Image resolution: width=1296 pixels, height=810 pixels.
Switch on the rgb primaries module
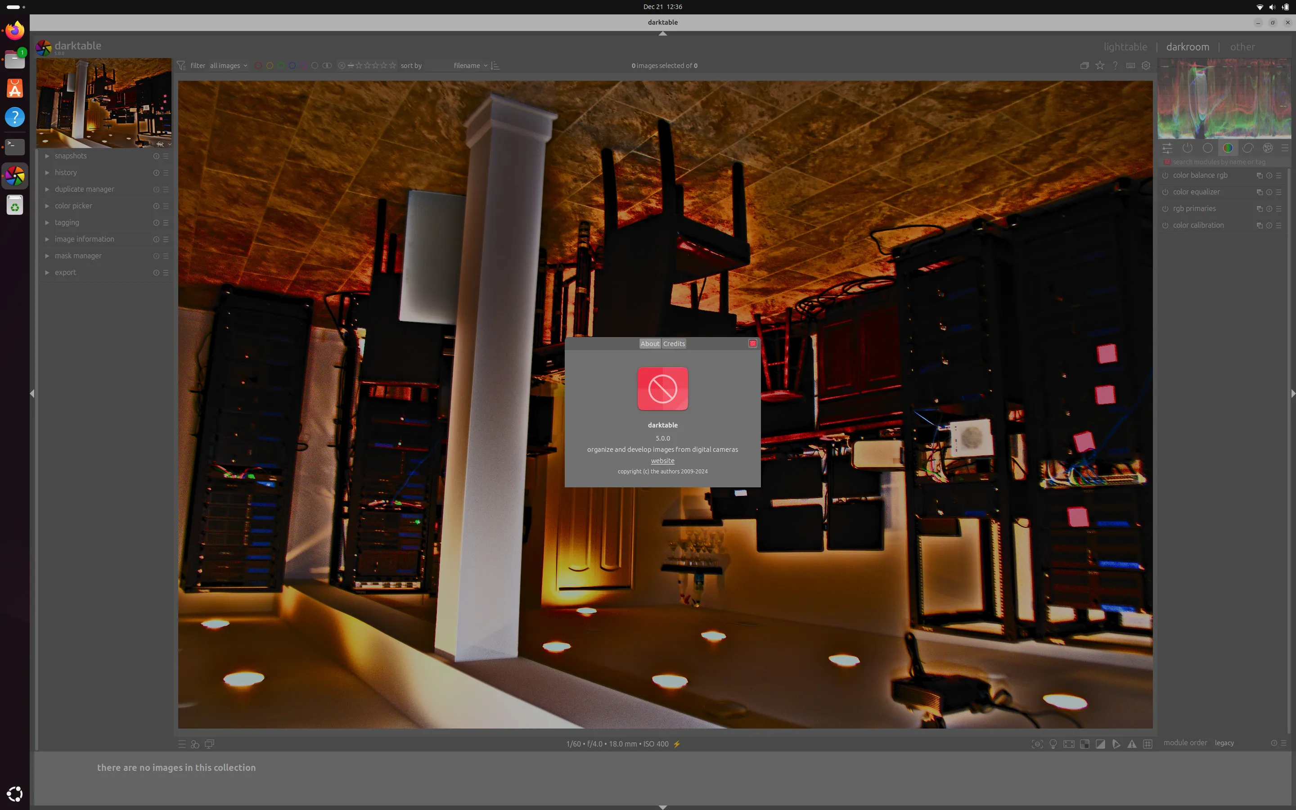coord(1165,209)
